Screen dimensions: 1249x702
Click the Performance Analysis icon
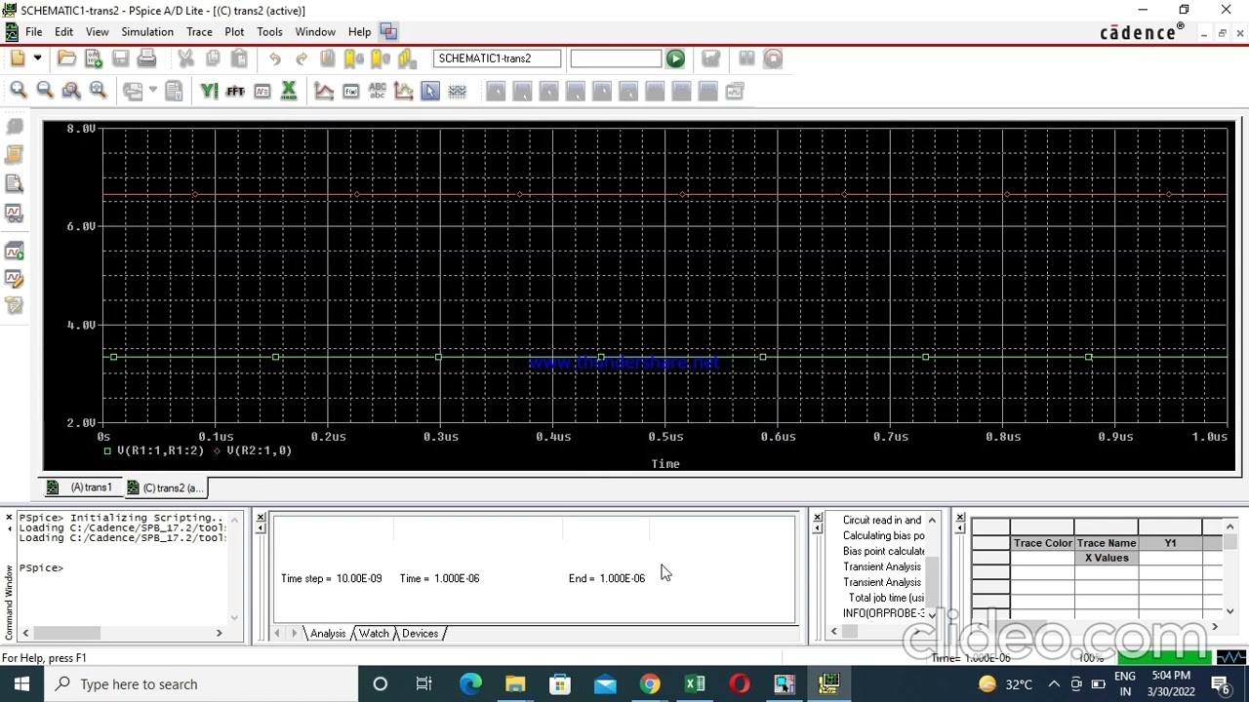point(262,91)
